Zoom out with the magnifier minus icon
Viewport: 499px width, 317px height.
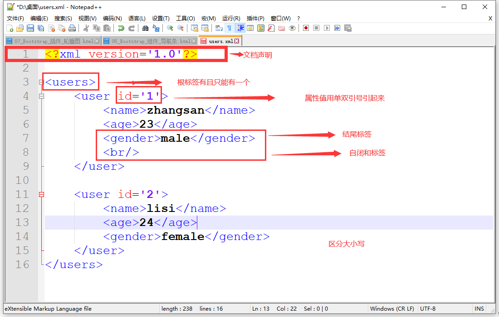tap(180, 28)
